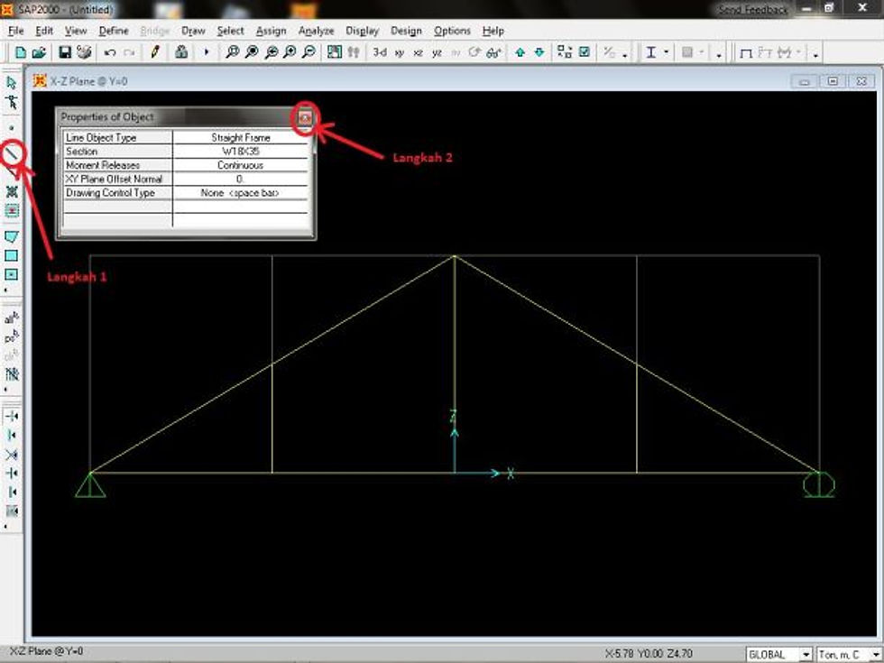Select the Quick Draw Braces X tool
Screen dimensions: 884x663
11,191
